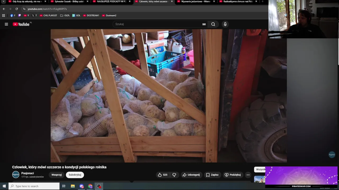Expand the OLD\ bookmarks folder
The height and width of the screenshot is (190, 339).
[65, 16]
